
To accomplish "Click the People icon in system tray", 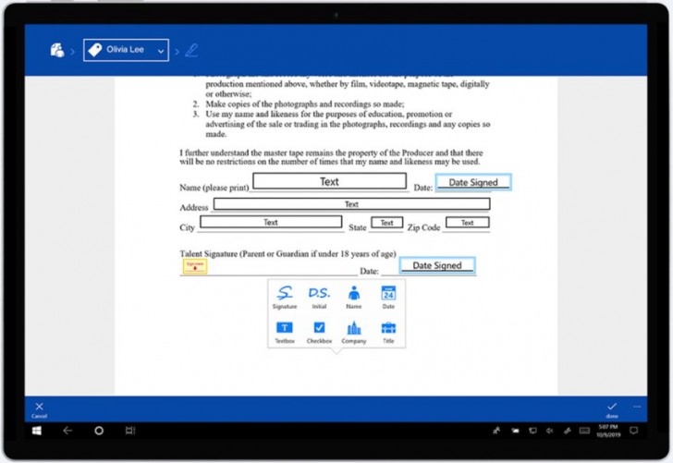I will click(x=497, y=431).
